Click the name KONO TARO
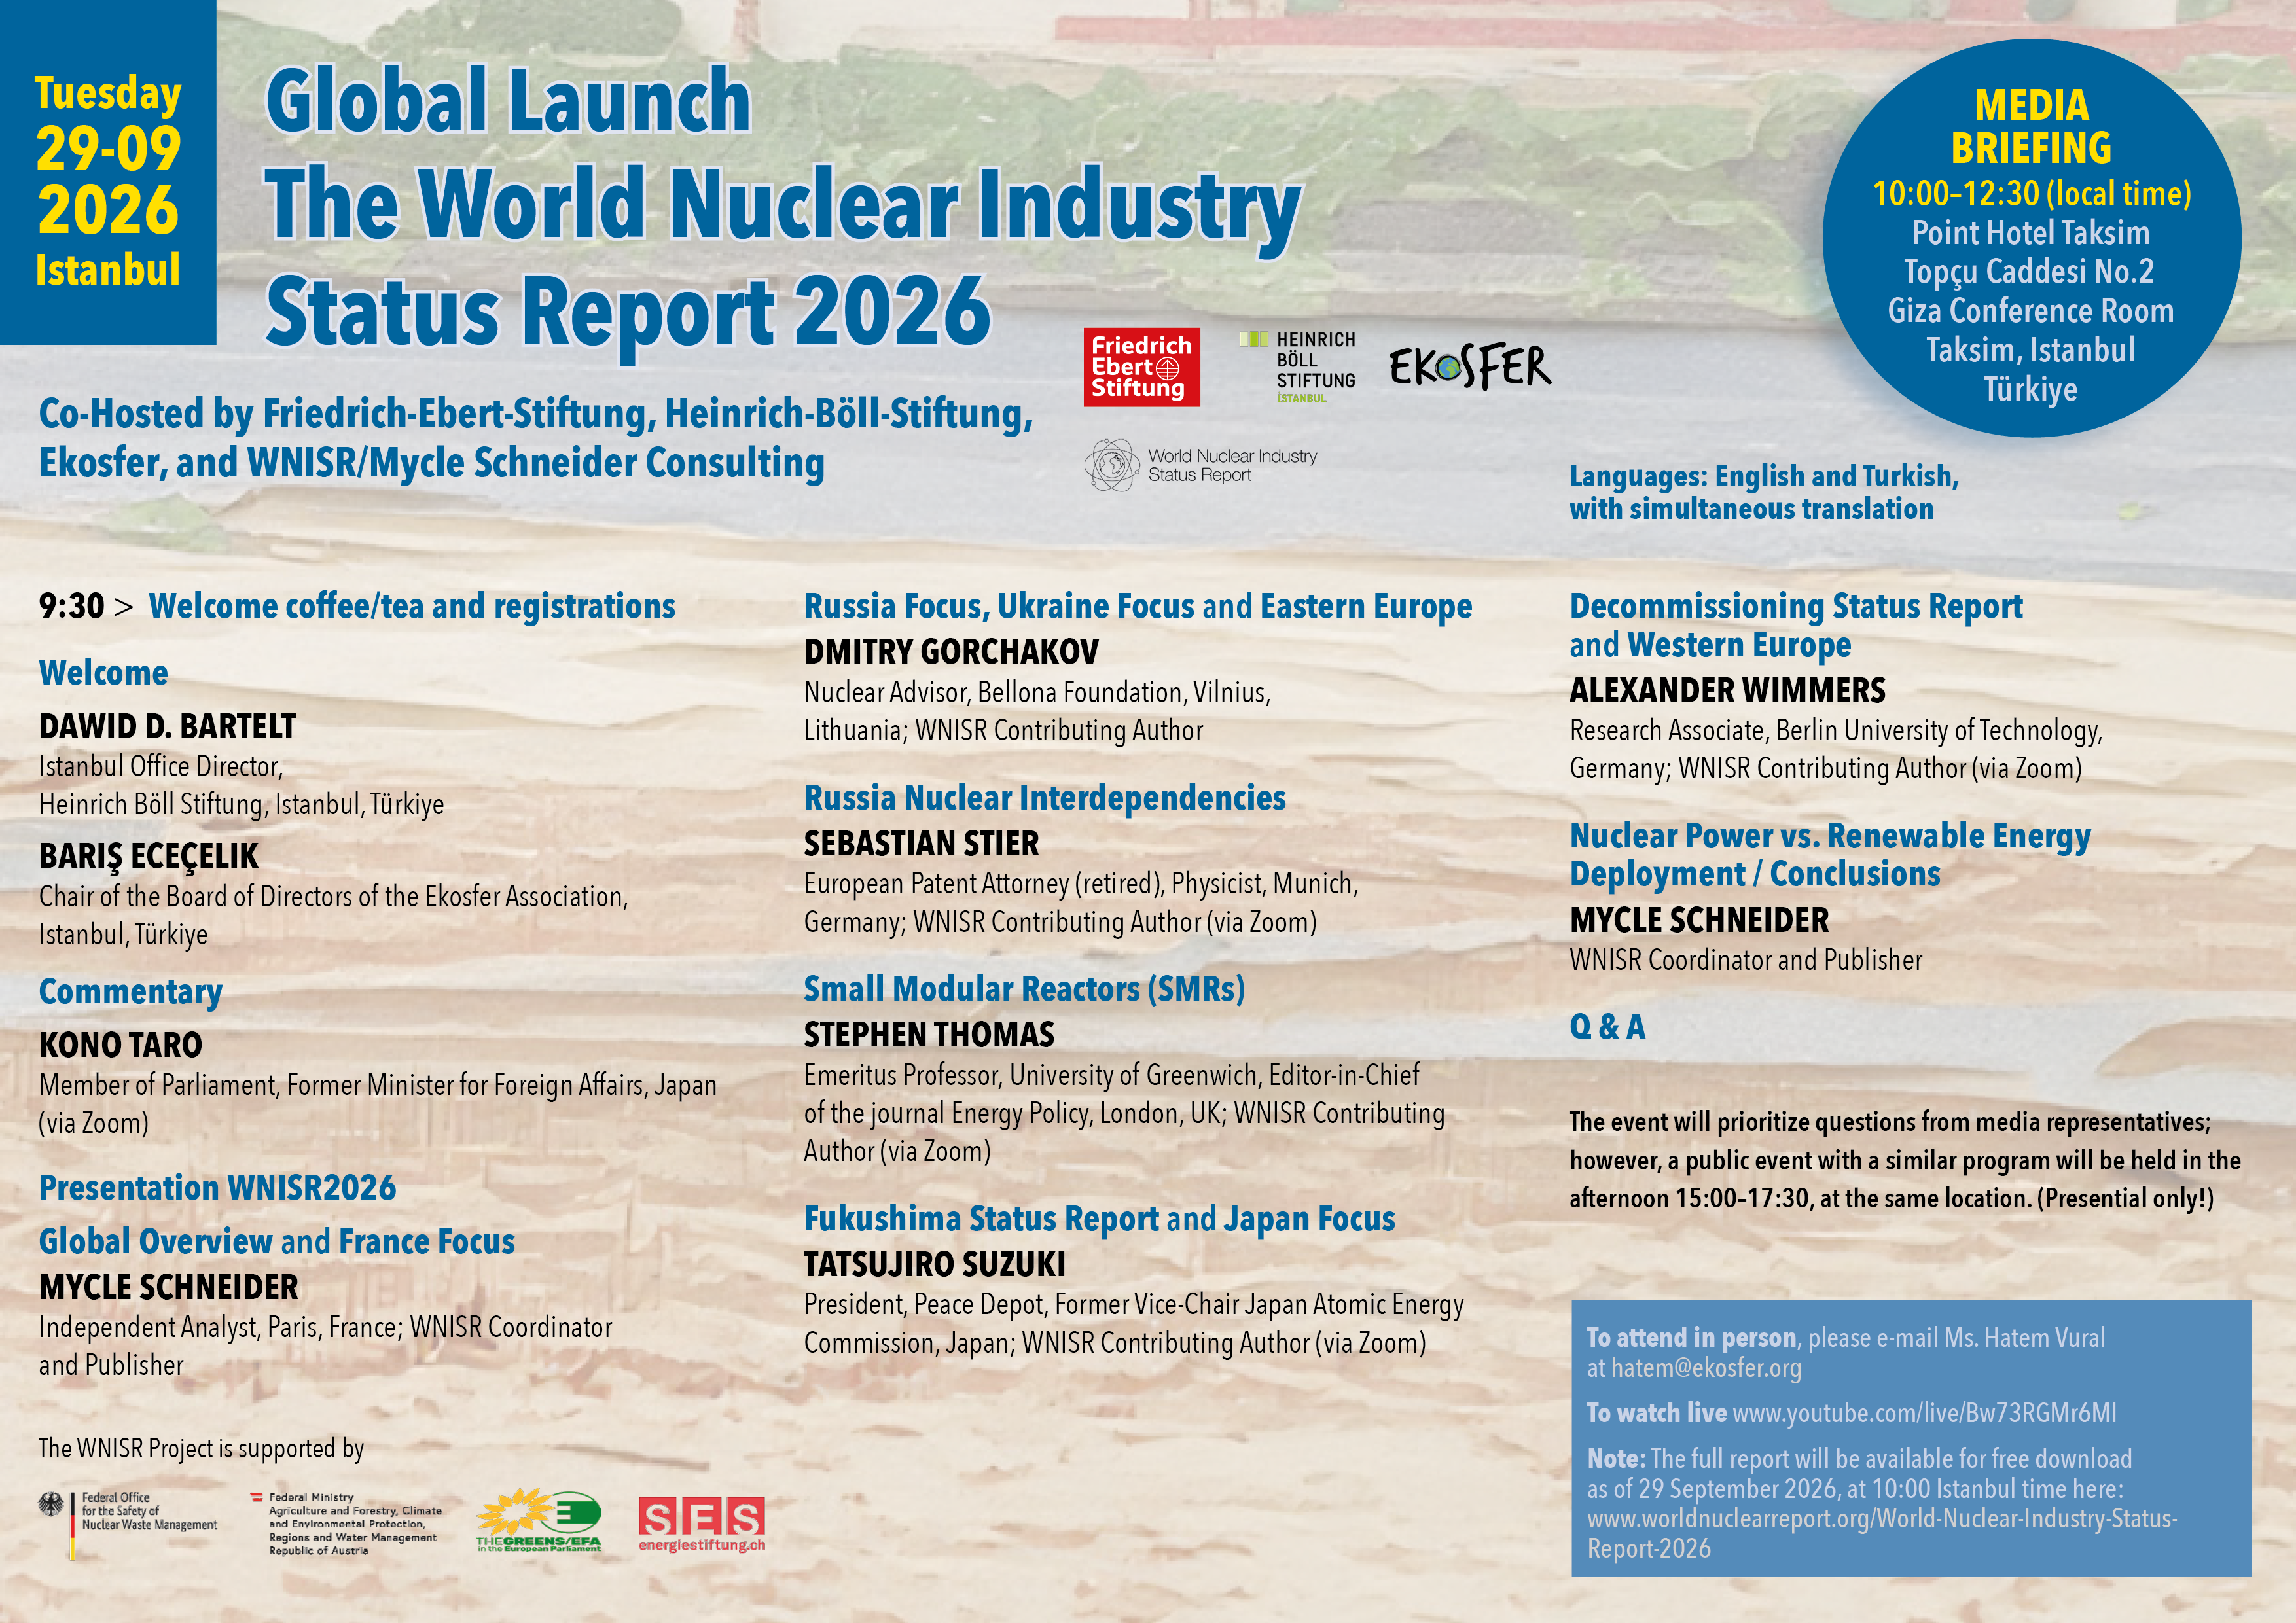This screenshot has height=1623, width=2296. click(120, 1045)
